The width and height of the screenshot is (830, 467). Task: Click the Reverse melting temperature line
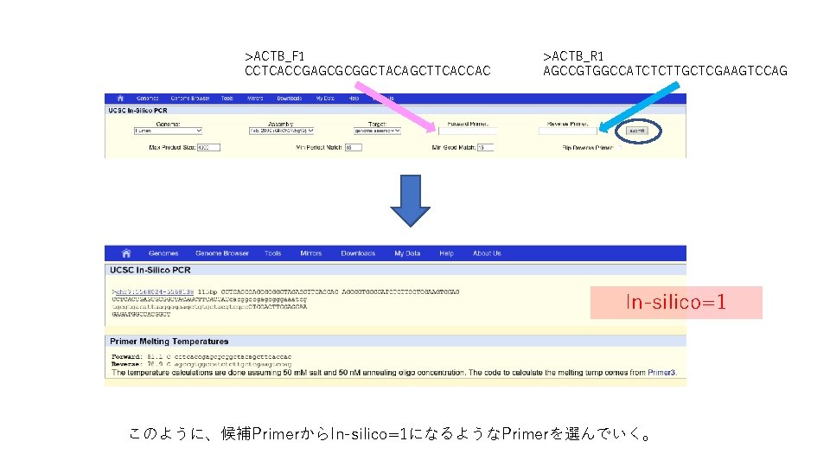[201, 364]
